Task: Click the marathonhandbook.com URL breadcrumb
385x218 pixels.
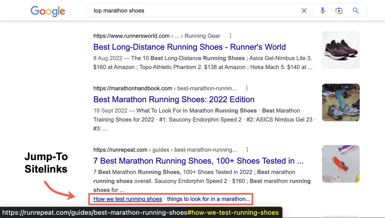Action: 165,88
